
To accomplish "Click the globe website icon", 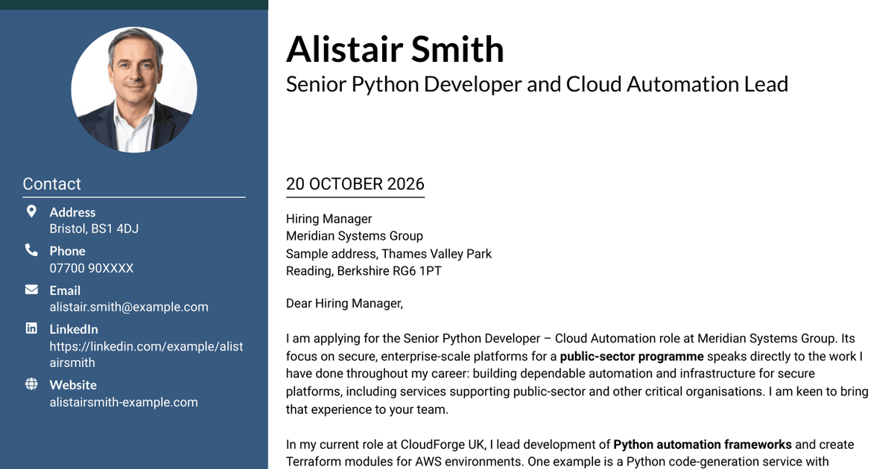I will [31, 384].
